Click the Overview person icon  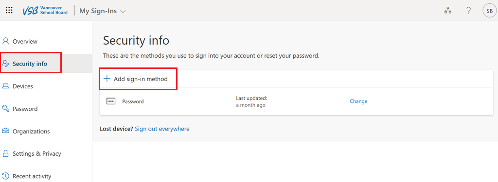pos(5,41)
